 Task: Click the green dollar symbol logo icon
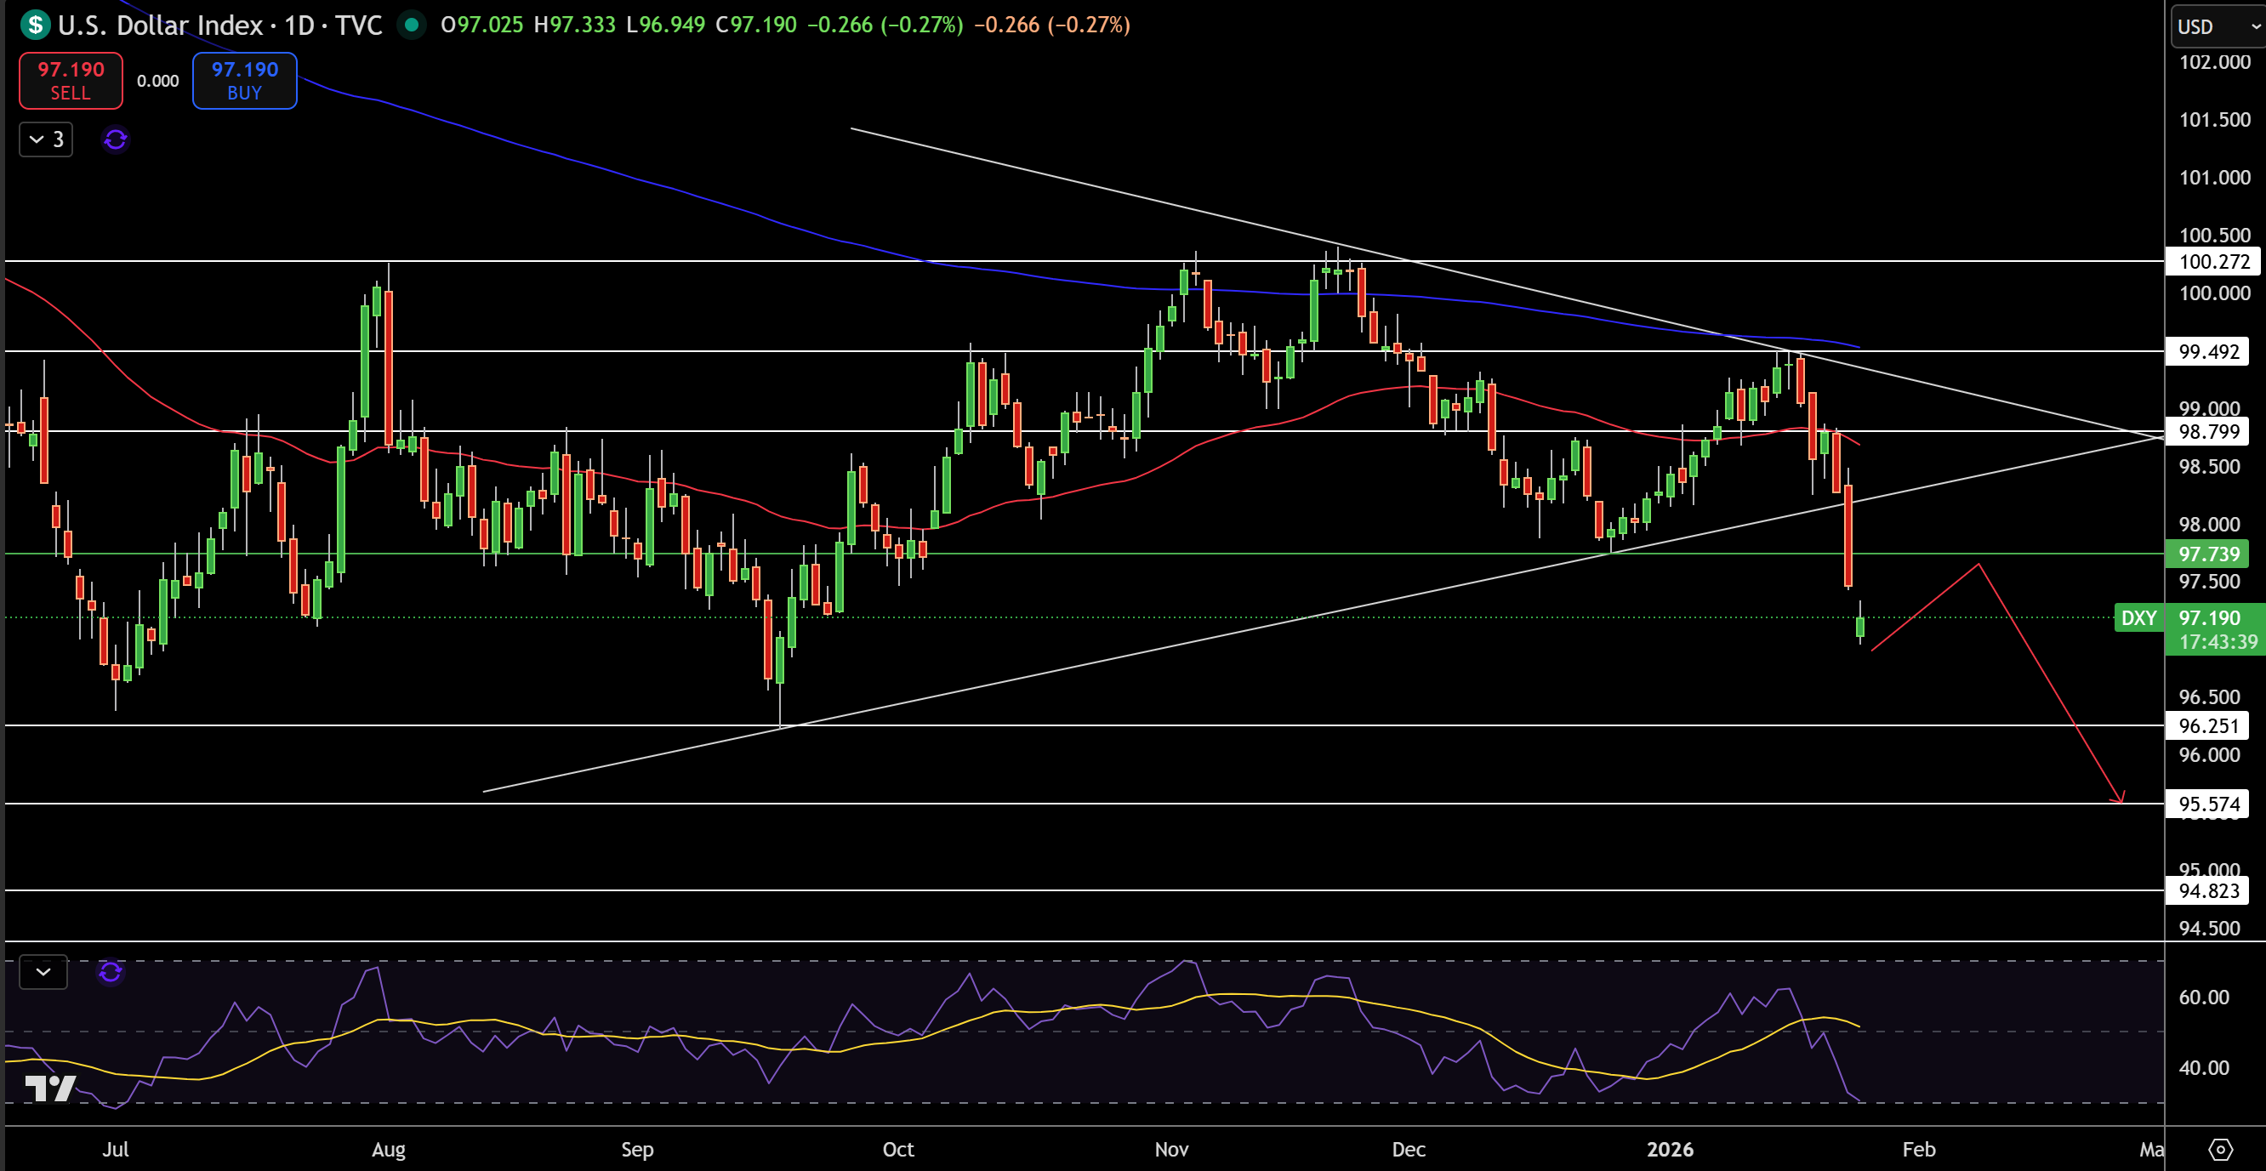[x=35, y=25]
